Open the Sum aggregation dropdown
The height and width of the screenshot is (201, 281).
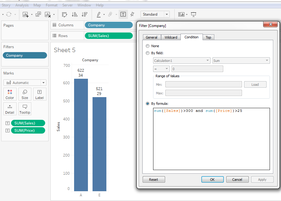point(241,61)
